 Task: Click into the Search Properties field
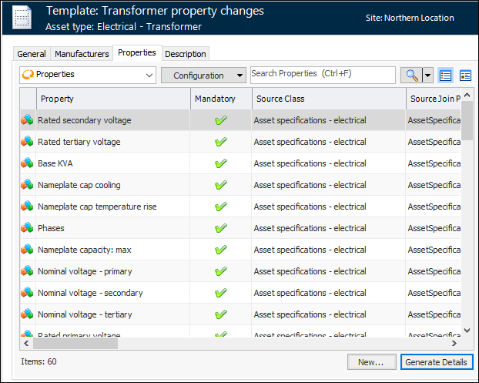coord(322,75)
